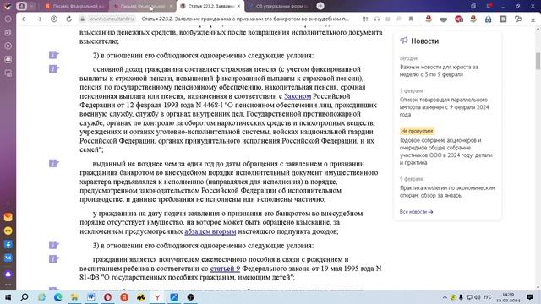
Task: Click the headphones read-aloud icon in address bar
Action: coord(377,19)
